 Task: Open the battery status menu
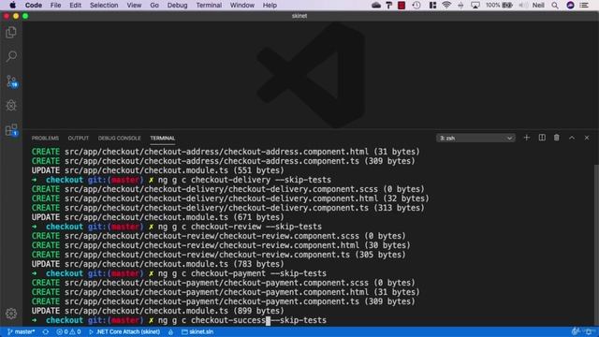499,6
